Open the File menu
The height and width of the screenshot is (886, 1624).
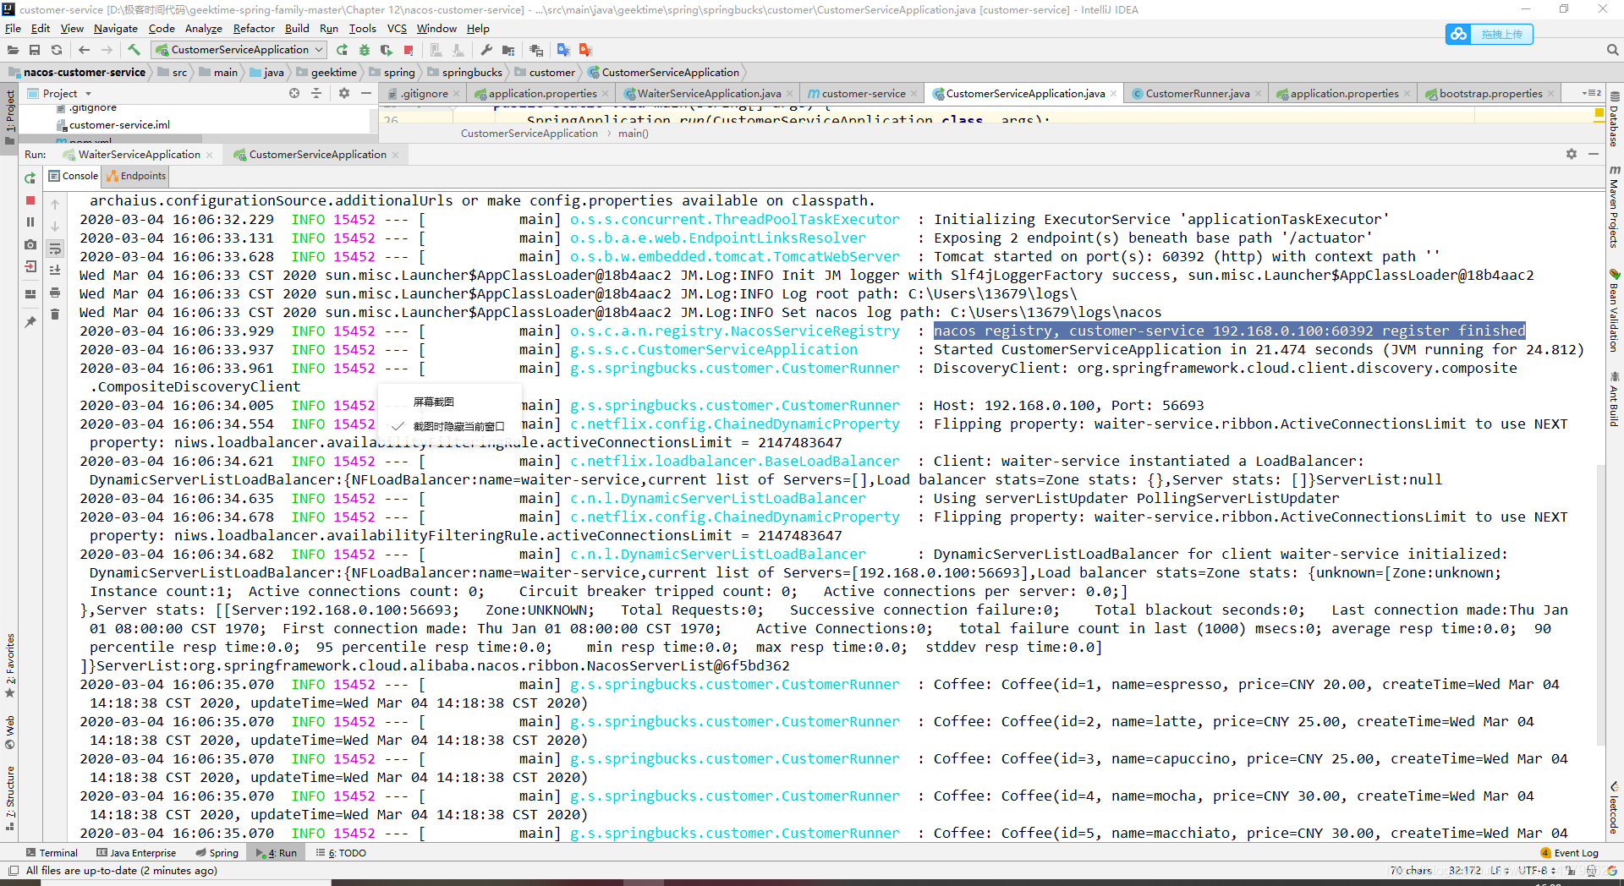coord(13,29)
